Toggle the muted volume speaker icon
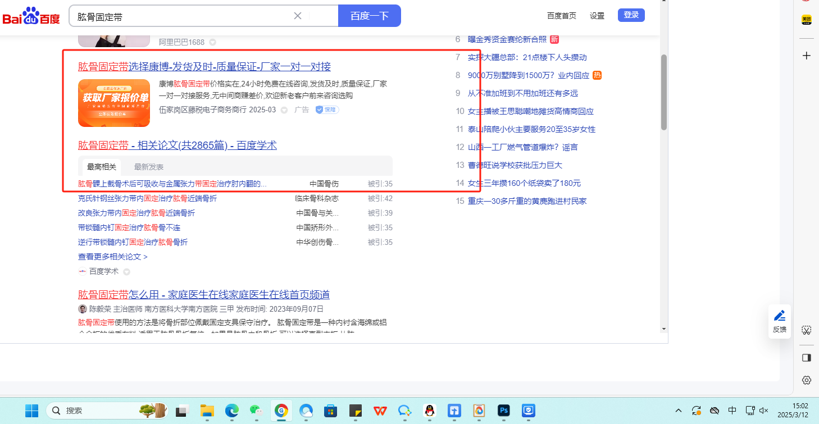The height and width of the screenshot is (424, 819). click(x=763, y=411)
